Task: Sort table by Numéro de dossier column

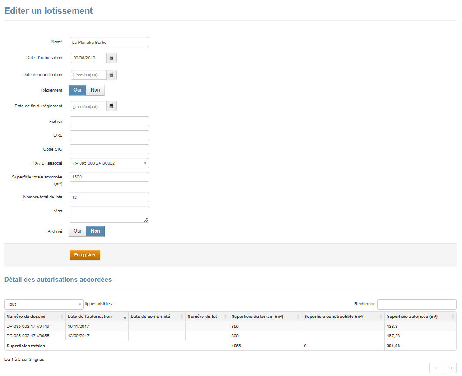Action: [x=35, y=317]
